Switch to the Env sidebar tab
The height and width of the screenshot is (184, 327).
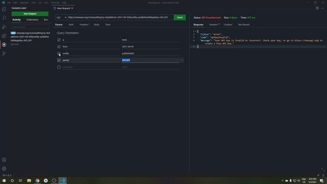(x=45, y=19)
